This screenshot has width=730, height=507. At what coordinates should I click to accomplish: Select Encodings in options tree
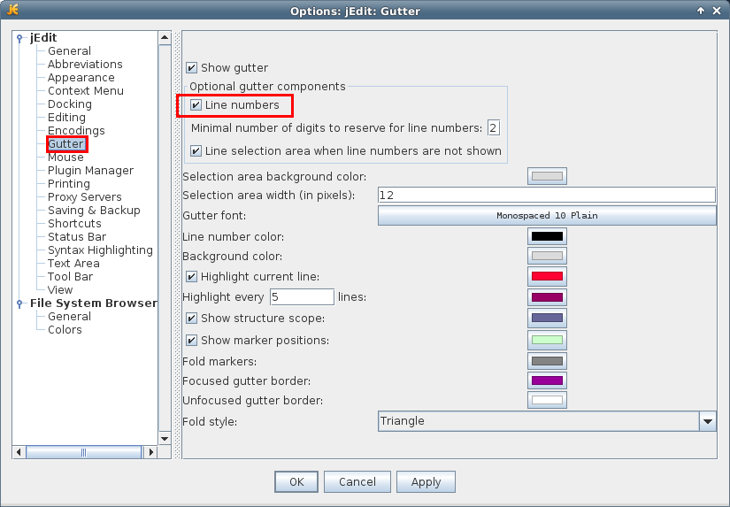[76, 131]
